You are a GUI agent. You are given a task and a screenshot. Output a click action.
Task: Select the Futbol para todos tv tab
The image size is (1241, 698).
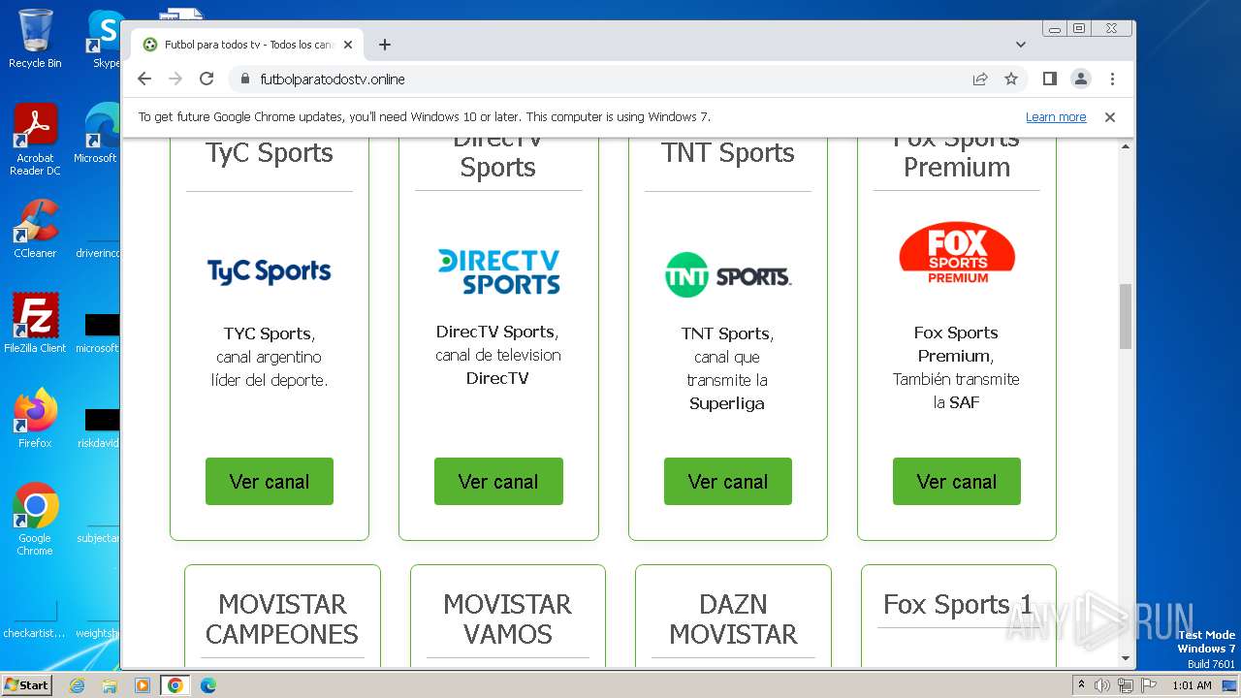pos(247,45)
